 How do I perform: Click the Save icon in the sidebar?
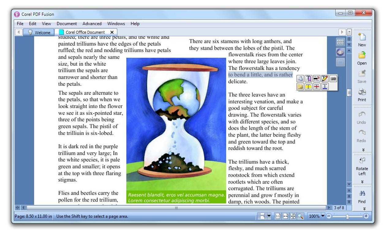(x=362, y=74)
